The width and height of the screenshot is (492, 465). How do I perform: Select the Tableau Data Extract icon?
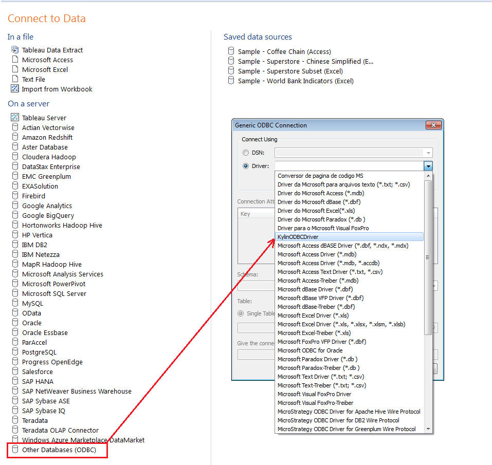pos(14,50)
